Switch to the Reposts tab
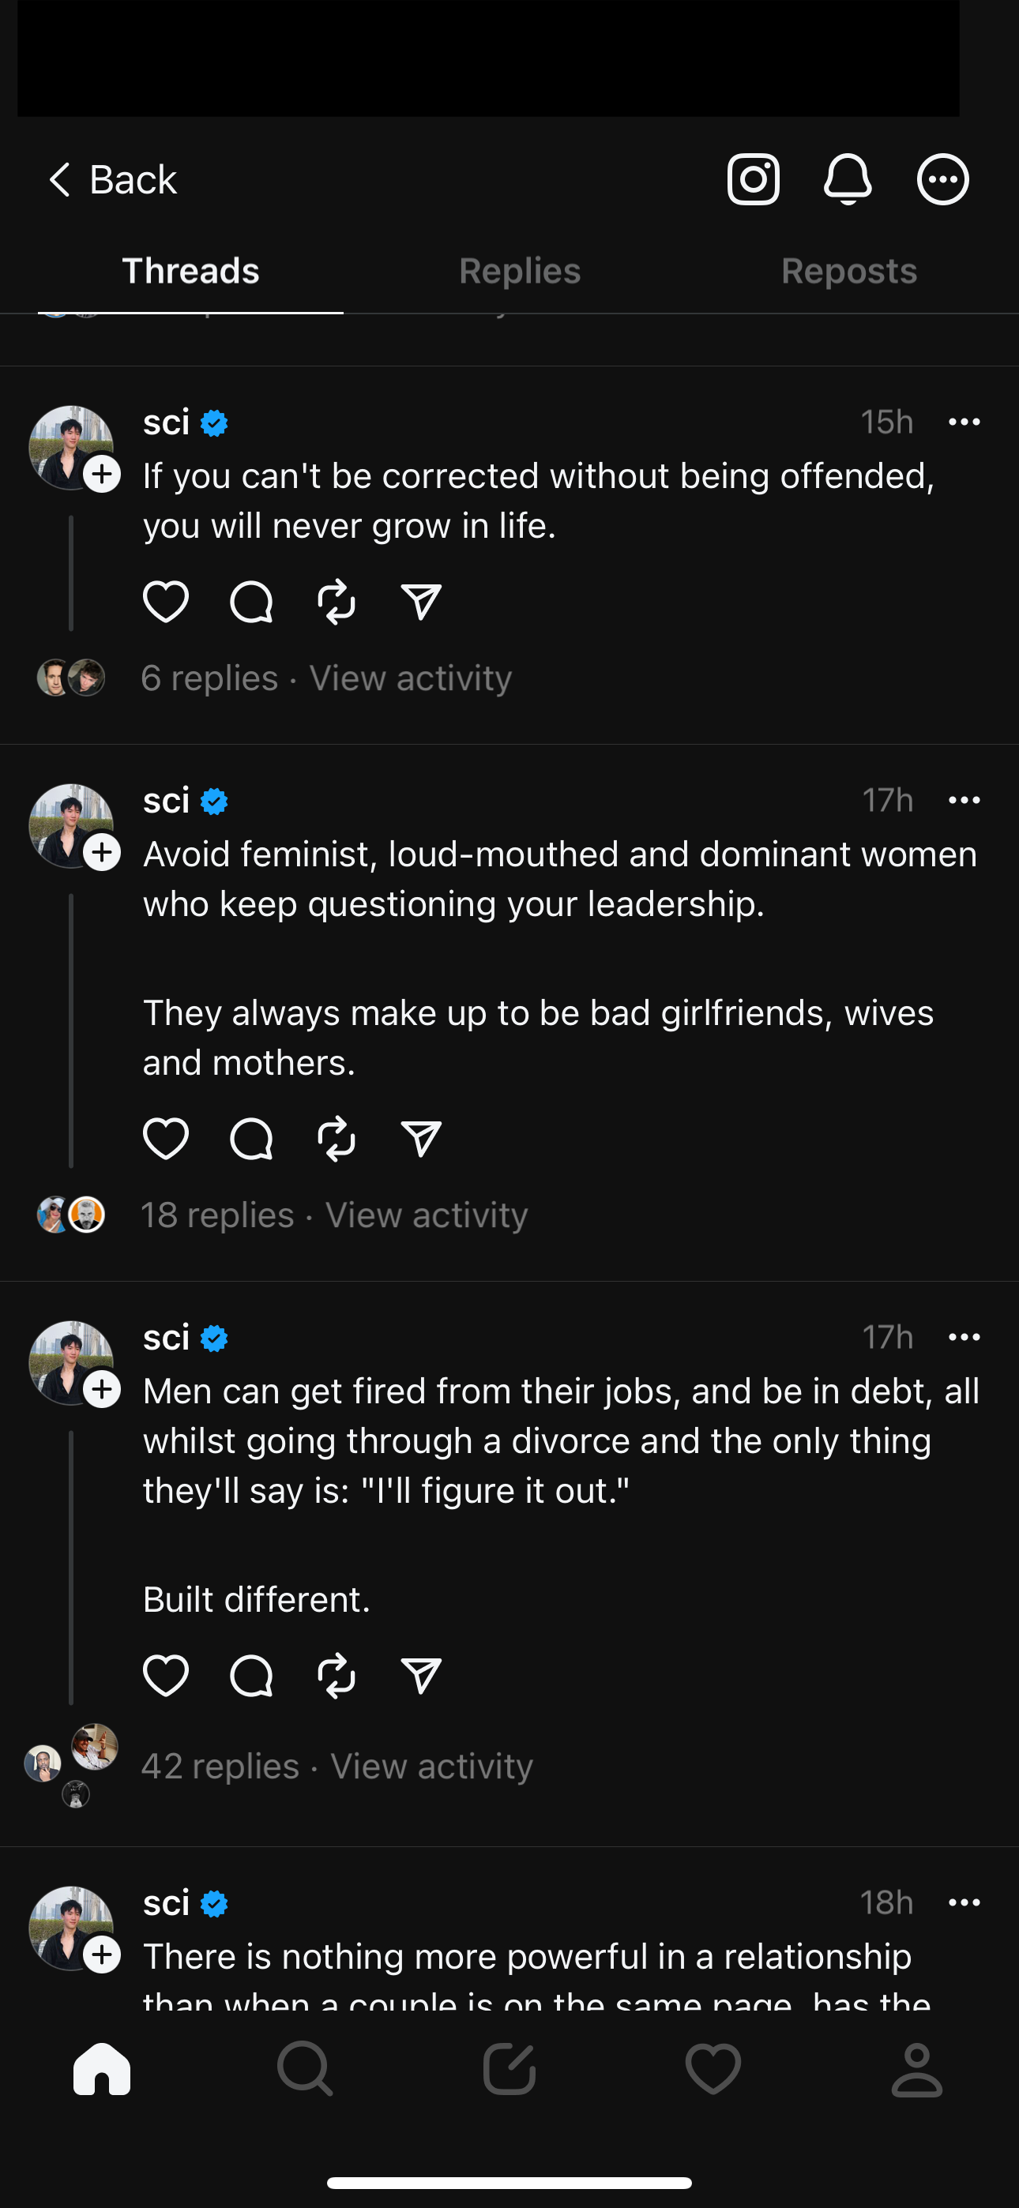 click(x=848, y=271)
